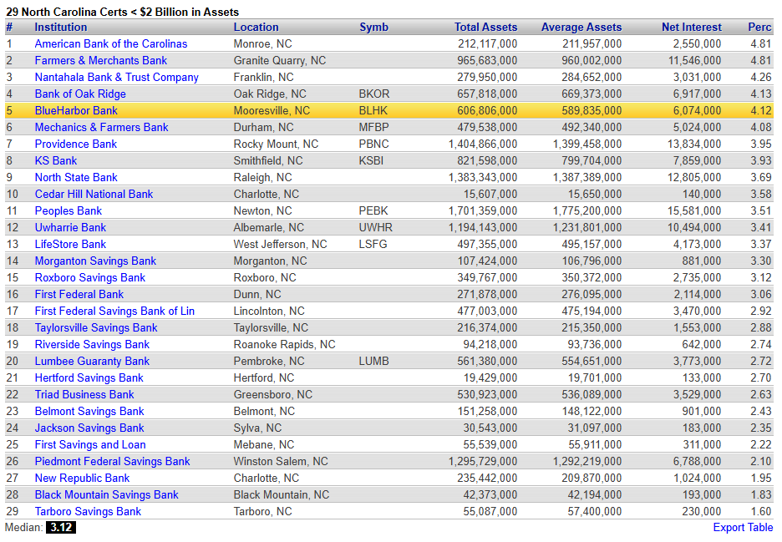The image size is (782, 542).
Task: Open the LifeStore Bank link
Action: [70, 245]
